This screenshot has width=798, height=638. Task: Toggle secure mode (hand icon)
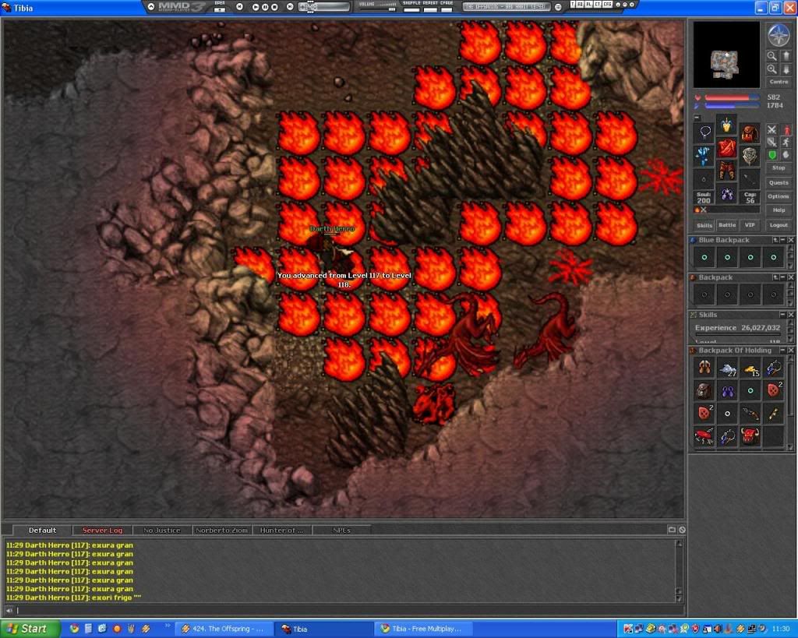[x=786, y=154]
